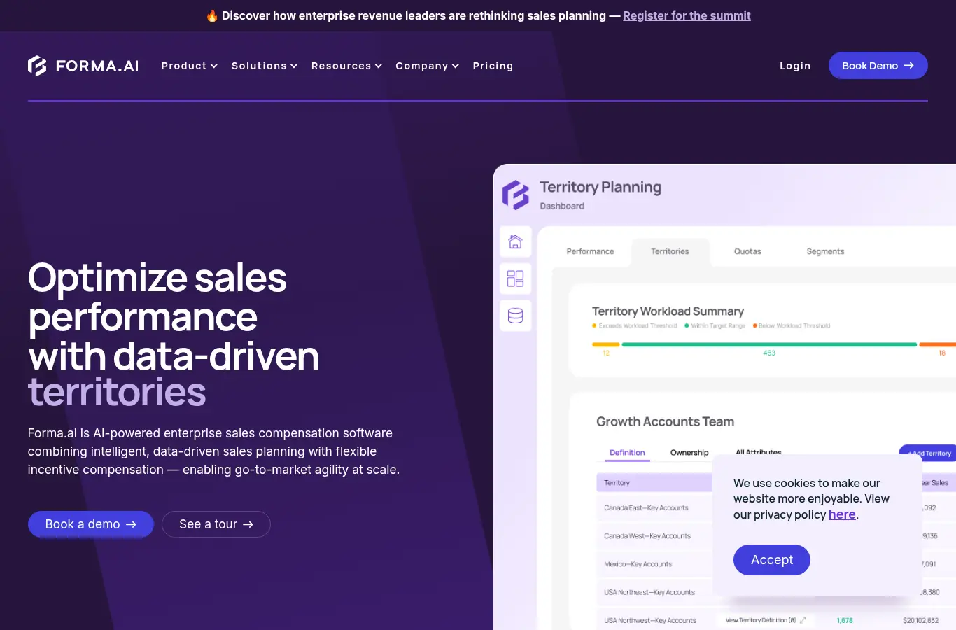Click the yellow Exceeds Workload bar segment
Image resolution: width=956 pixels, height=630 pixels.
(x=606, y=344)
